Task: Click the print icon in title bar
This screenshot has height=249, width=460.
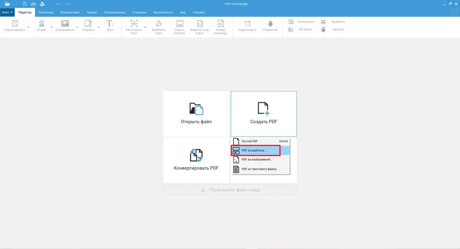Action: 33,4
